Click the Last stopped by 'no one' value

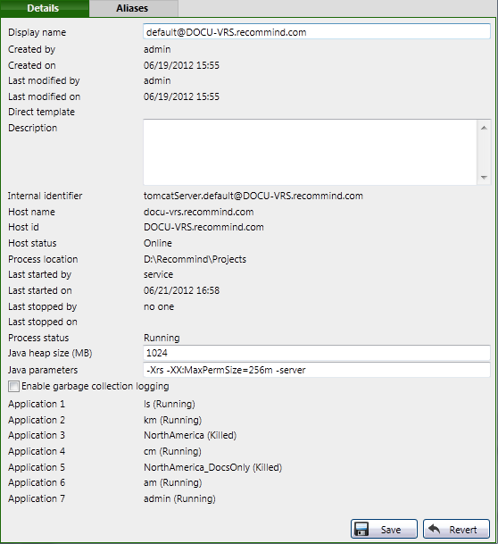point(159,306)
